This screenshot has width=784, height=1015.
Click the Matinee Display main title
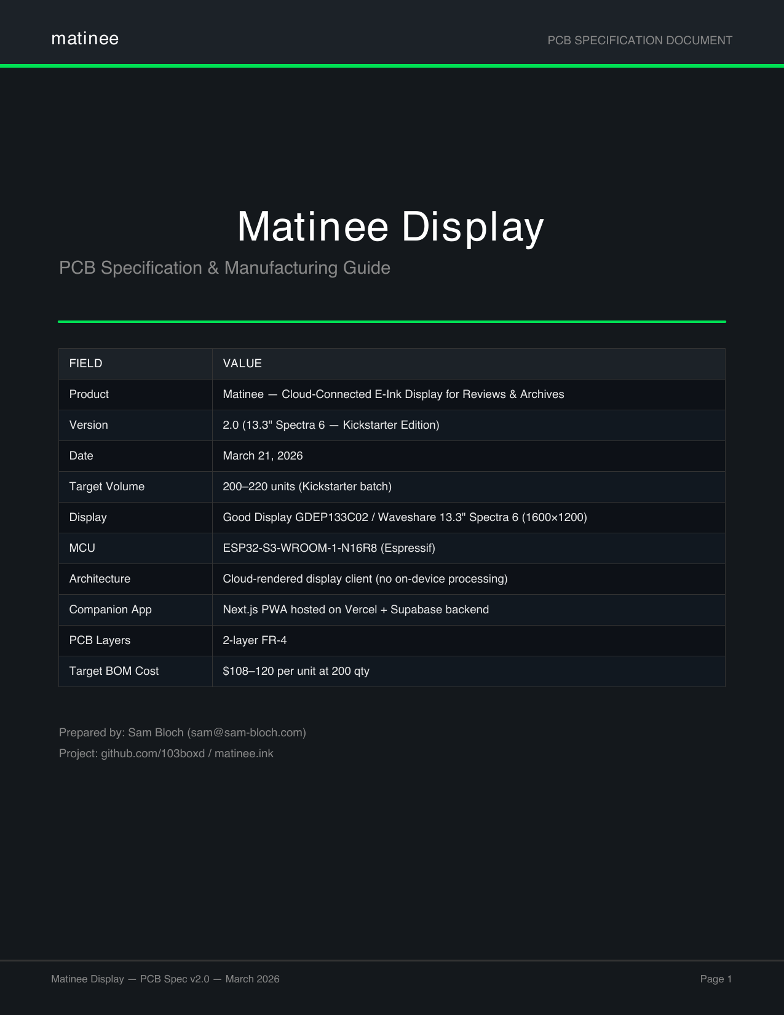pos(390,226)
